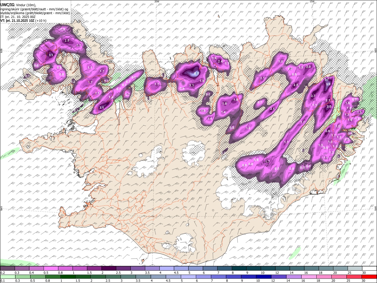Click the '14' label in the lower legend row
This screenshot has width=377, height=283.
tap(287, 281)
